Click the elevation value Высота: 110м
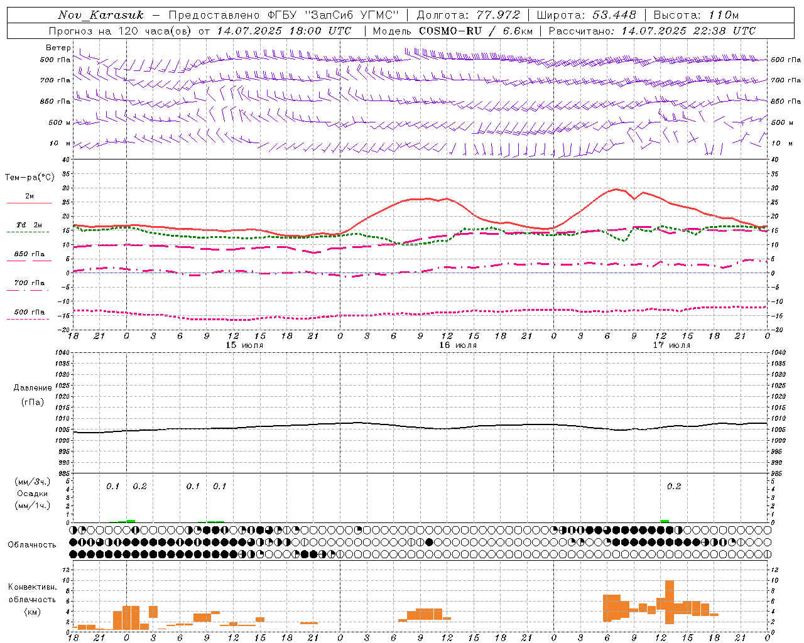The image size is (804, 643). click(x=696, y=15)
